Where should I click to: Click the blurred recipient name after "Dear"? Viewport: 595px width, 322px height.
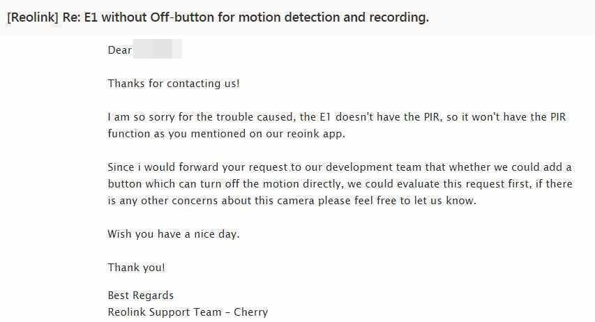[x=158, y=49]
